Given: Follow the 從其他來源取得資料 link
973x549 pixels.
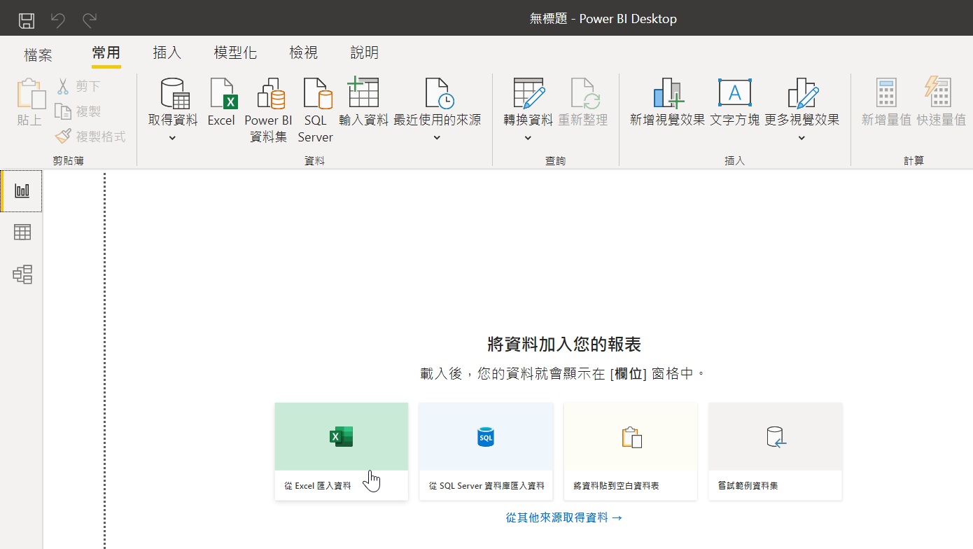Looking at the screenshot, I should coord(564,517).
